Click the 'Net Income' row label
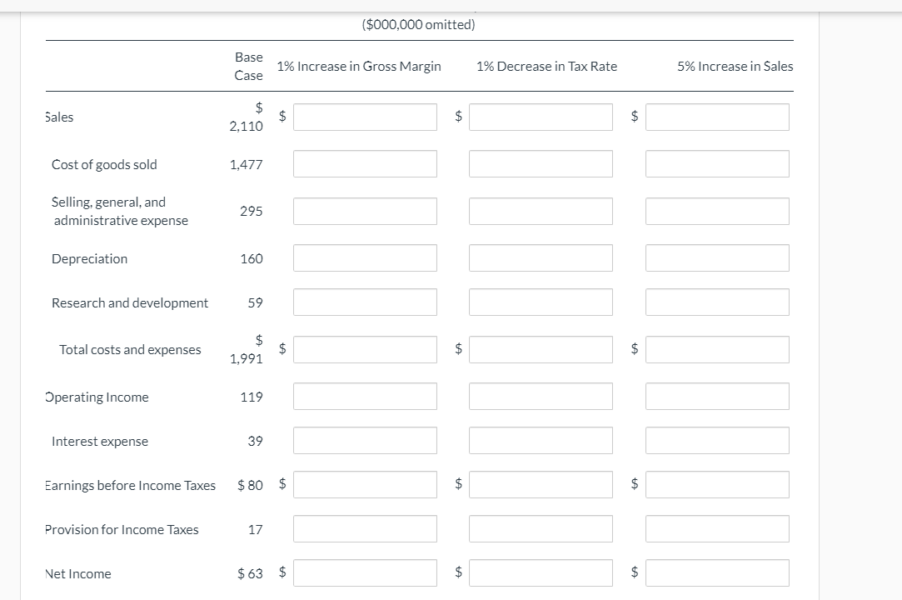The width and height of the screenshot is (902, 600). [x=78, y=573]
